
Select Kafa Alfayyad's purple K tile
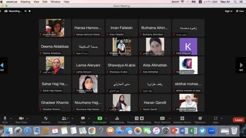coord(188,46)
